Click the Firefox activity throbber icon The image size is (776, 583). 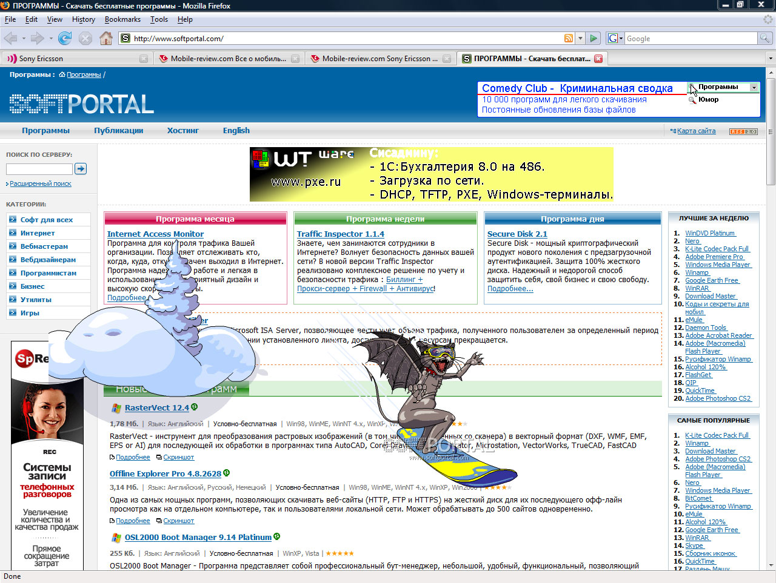768,19
